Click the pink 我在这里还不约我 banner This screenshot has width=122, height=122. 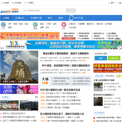pyautogui.click(x=19, y=89)
